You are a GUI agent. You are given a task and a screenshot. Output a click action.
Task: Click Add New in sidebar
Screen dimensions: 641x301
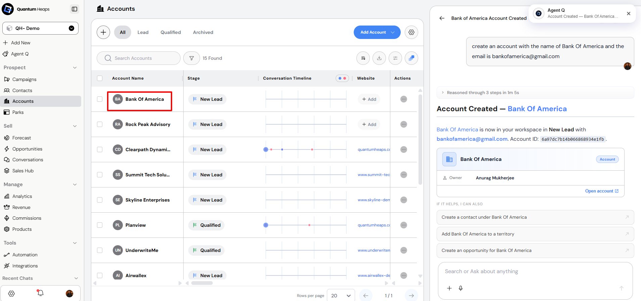coord(17,43)
